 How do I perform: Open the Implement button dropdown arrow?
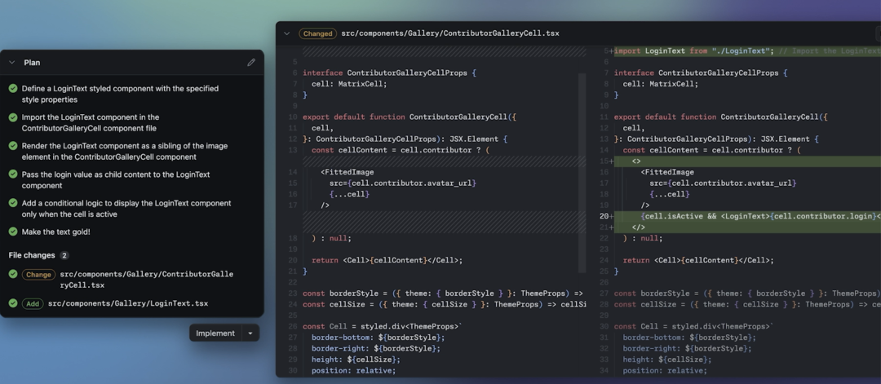[x=250, y=333]
